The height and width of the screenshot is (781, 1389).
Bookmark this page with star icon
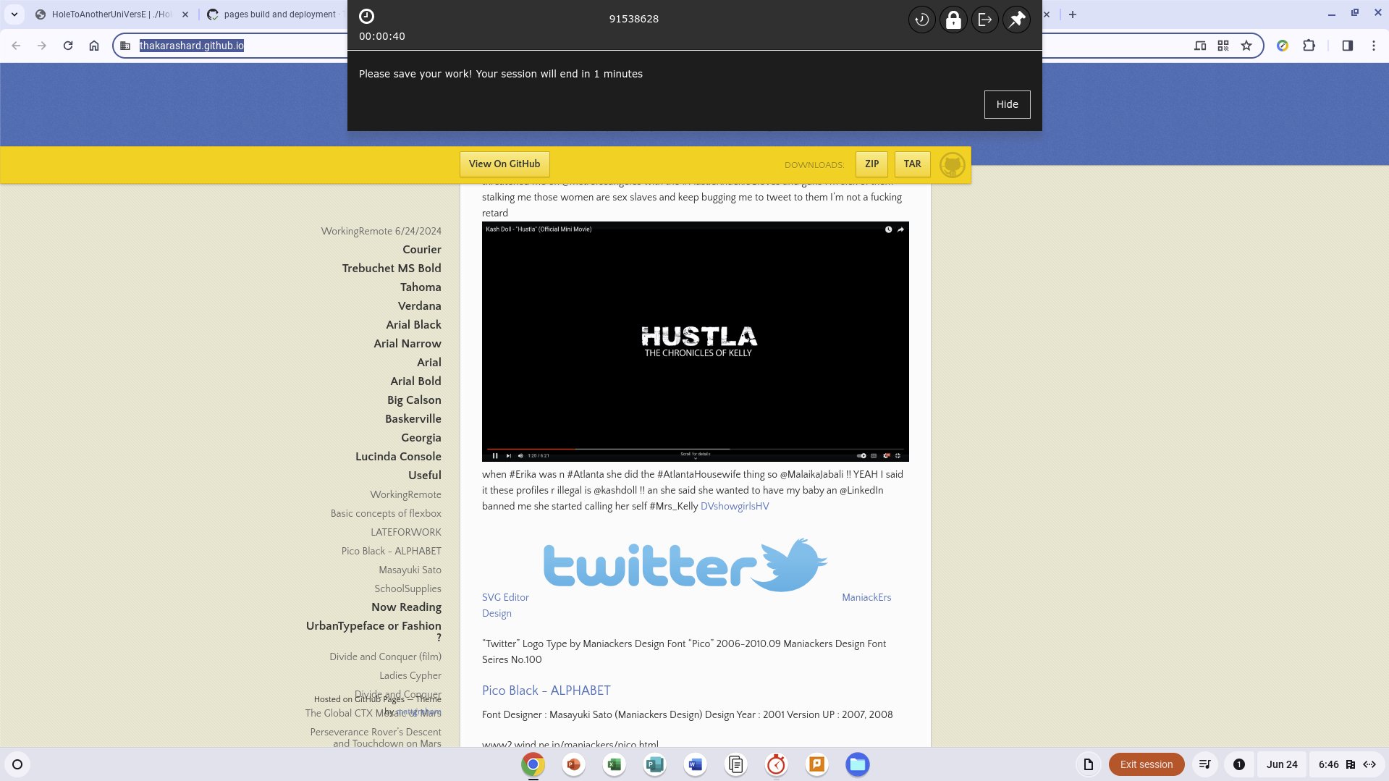coord(1246,46)
